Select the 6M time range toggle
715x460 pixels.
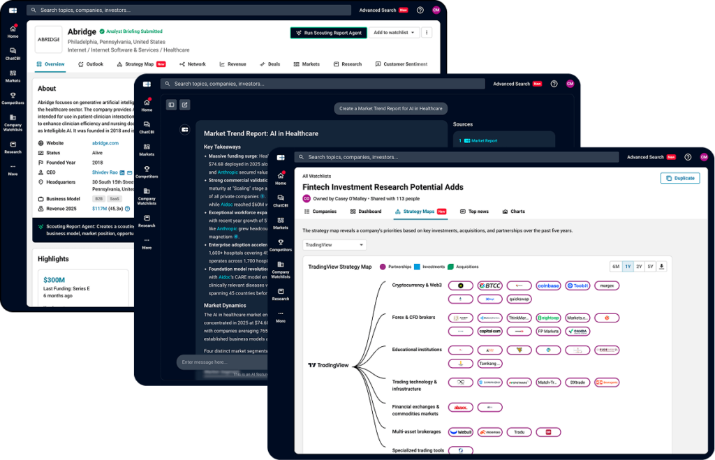[616, 266]
